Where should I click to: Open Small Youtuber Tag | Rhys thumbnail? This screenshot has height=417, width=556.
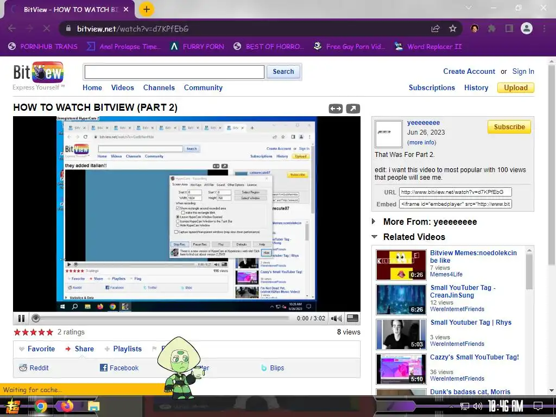coord(401,334)
